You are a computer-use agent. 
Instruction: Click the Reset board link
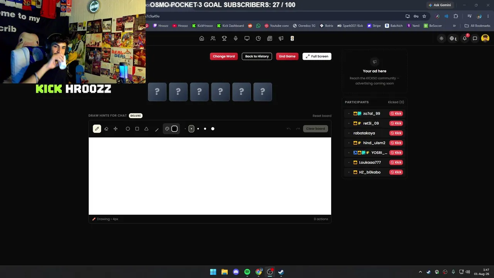coord(322,116)
